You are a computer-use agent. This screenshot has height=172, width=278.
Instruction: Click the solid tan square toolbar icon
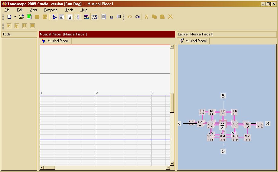point(37,17)
